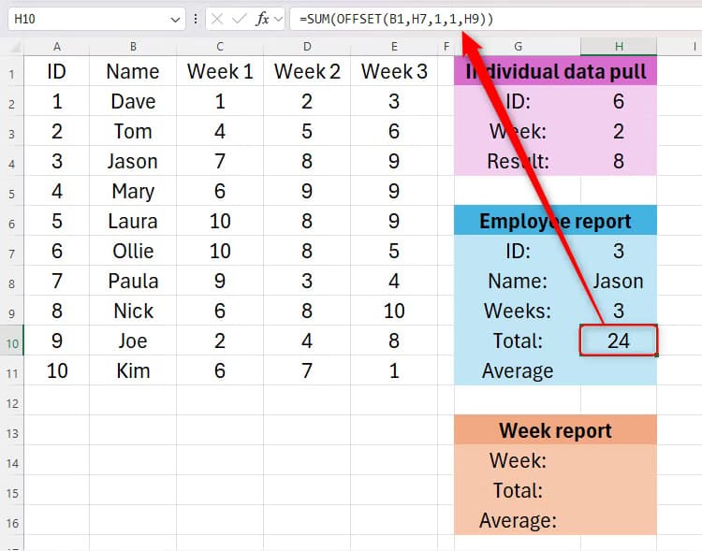Select Nick's Week 3 cell showing 10

pyautogui.click(x=394, y=311)
